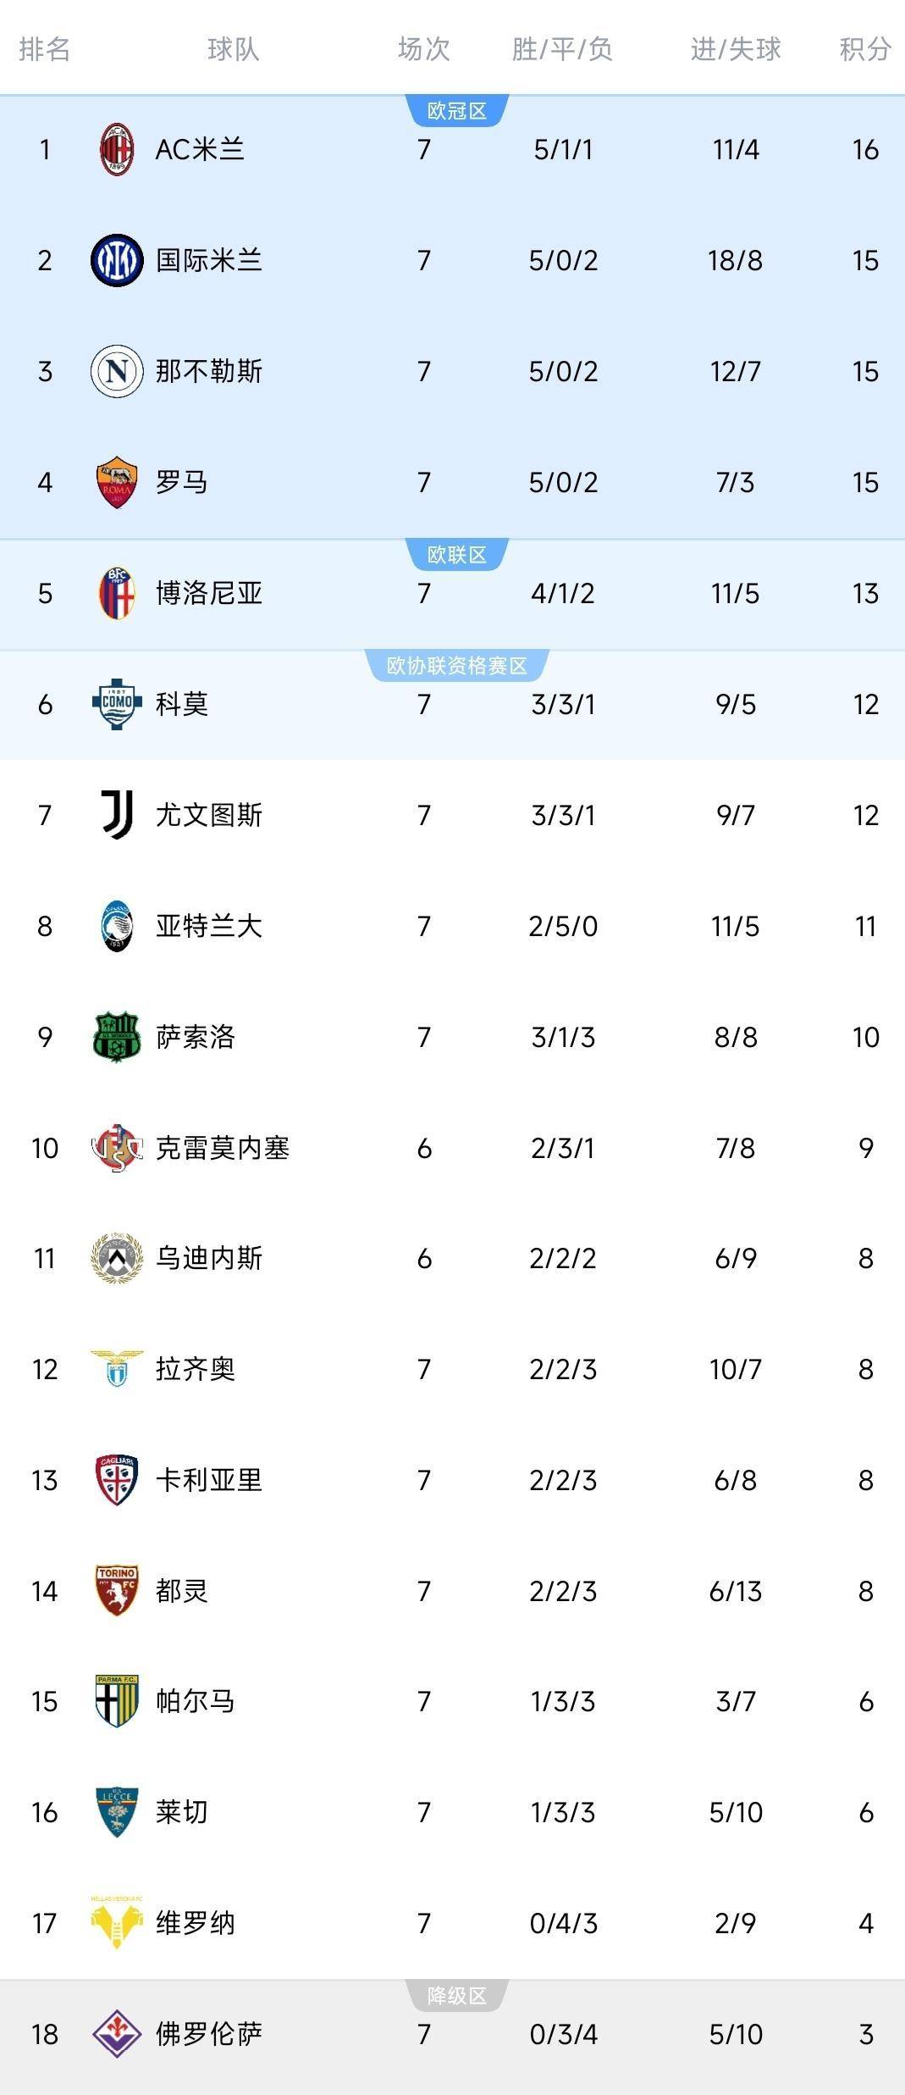Open the Torino club crest
905x2095 pixels.
tap(117, 1591)
